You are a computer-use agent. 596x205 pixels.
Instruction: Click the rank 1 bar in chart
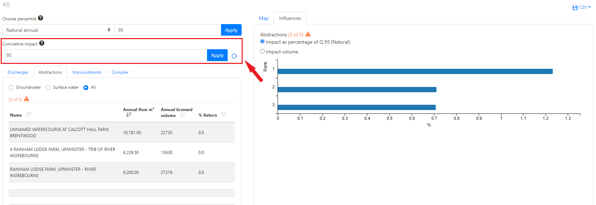click(x=415, y=72)
